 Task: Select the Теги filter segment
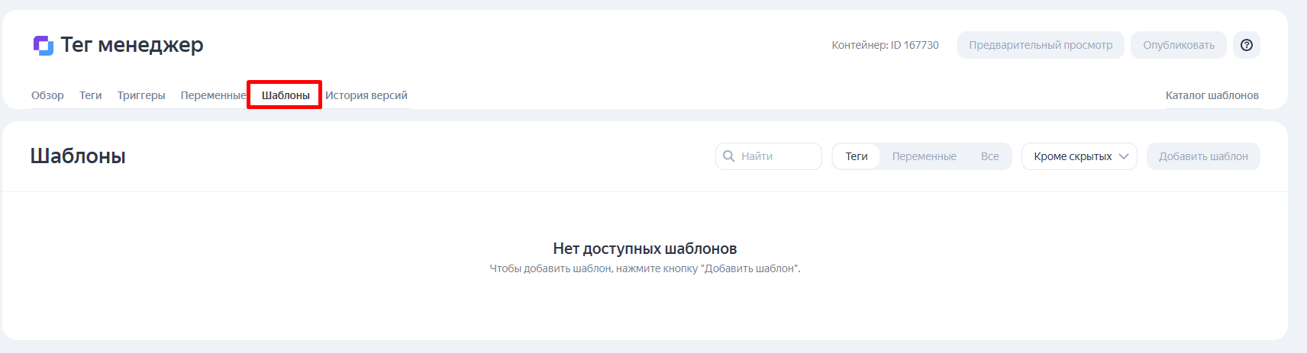(857, 156)
